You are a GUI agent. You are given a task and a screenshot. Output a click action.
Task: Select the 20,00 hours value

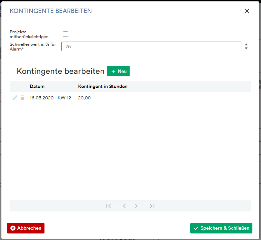click(84, 98)
